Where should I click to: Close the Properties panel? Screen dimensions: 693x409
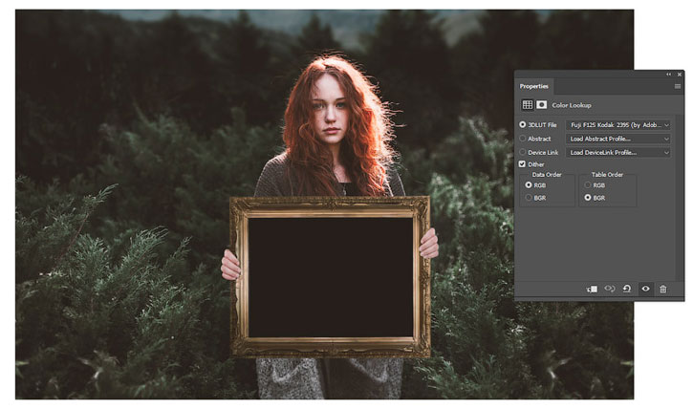point(680,75)
